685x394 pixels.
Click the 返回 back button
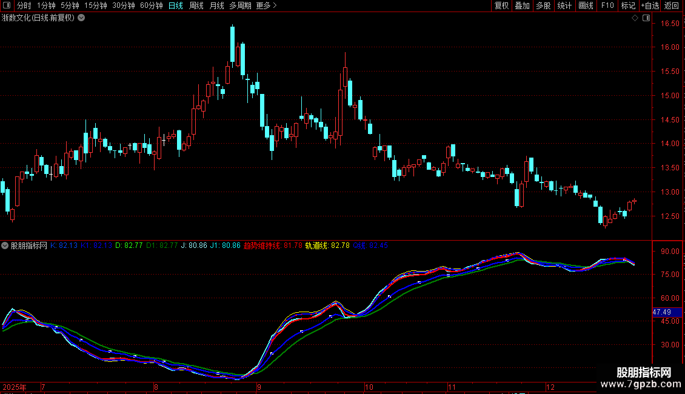point(672,5)
